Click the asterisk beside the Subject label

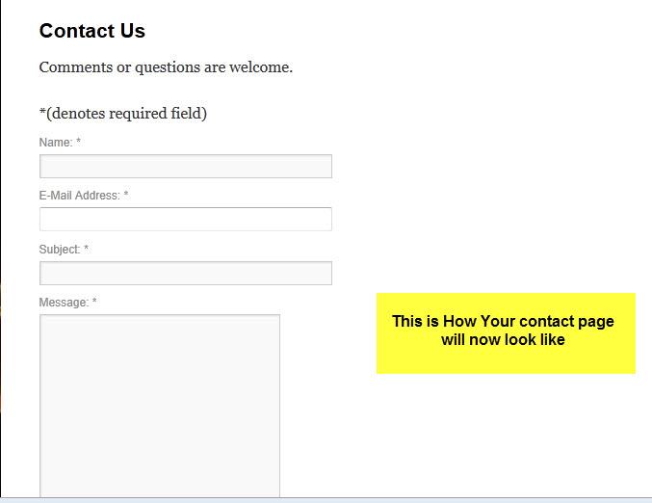(x=87, y=250)
